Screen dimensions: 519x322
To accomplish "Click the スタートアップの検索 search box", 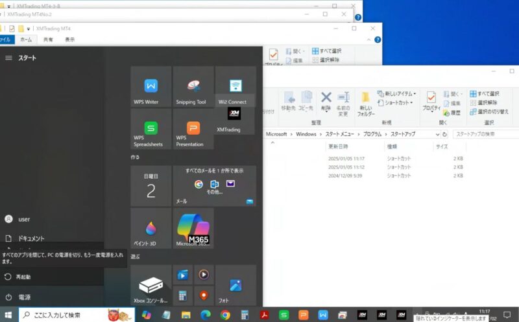I will pos(485,134).
